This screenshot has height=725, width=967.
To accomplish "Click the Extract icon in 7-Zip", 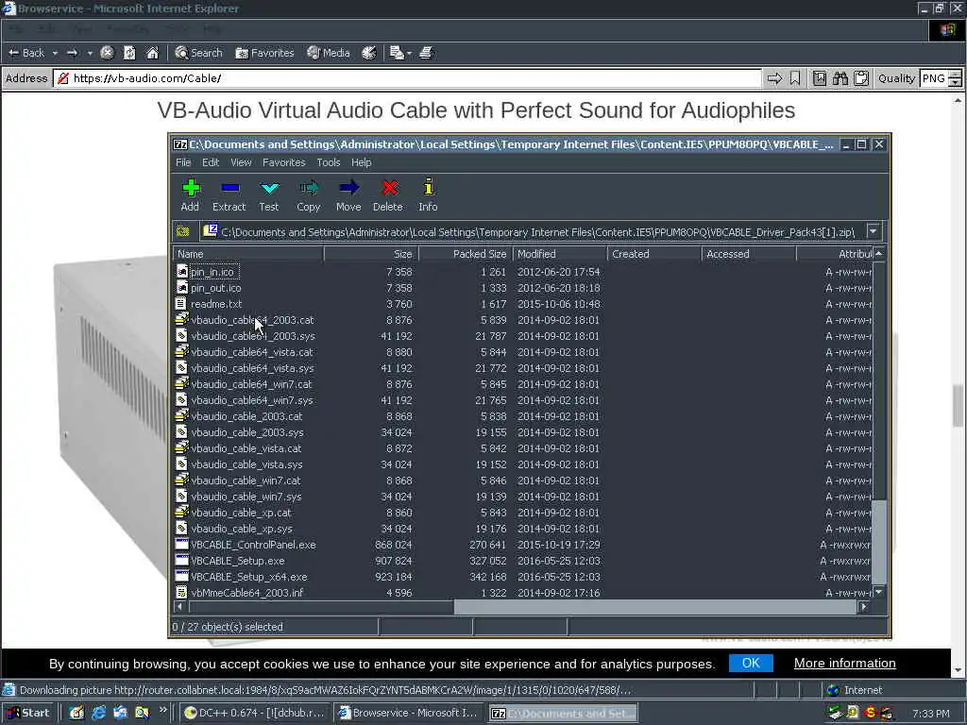I will tap(229, 194).
